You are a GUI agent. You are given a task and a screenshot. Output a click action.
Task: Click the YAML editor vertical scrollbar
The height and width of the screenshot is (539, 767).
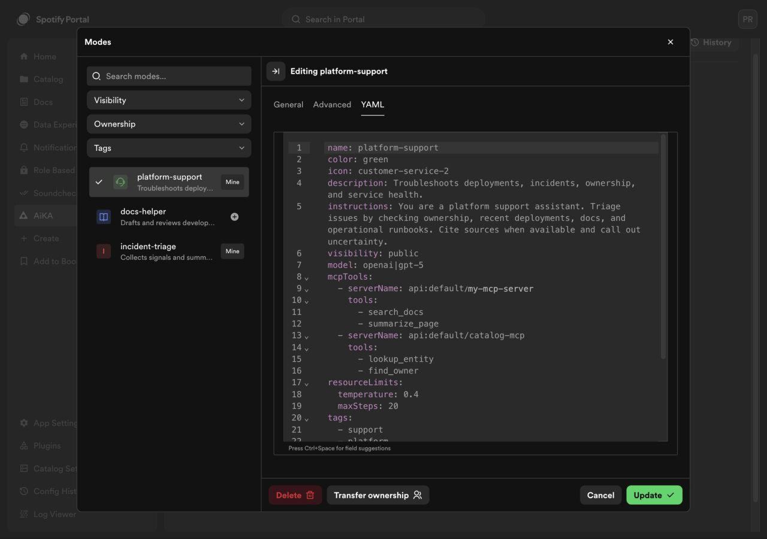(x=663, y=247)
